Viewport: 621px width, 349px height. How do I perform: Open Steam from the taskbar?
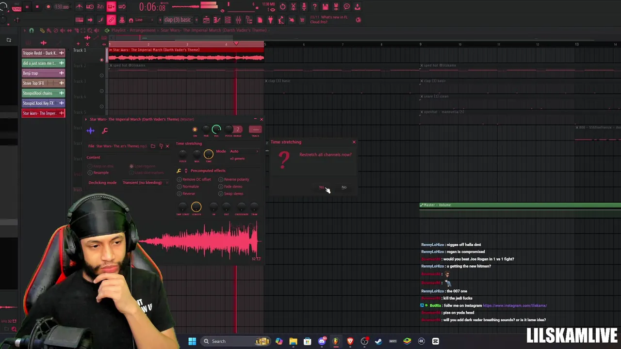pos(378,341)
